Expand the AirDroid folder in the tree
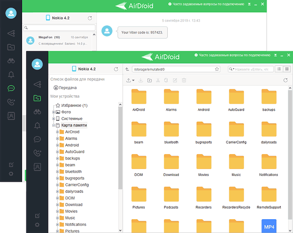Screen dimensions: 293x233 pos(57,132)
